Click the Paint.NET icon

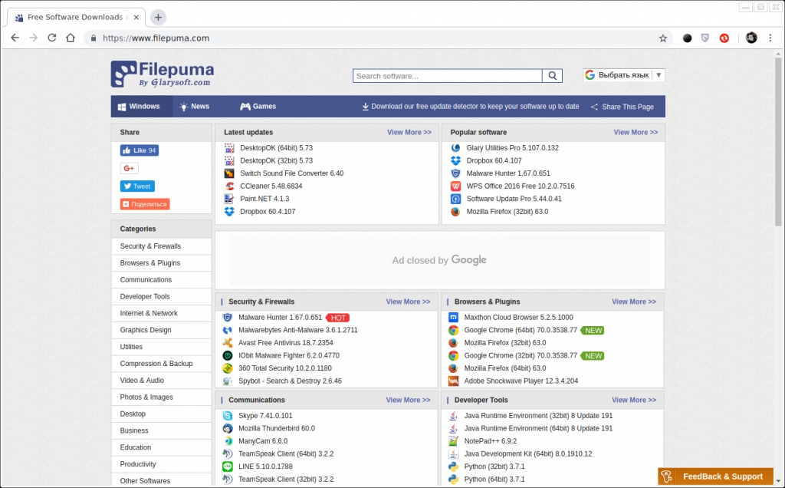tap(228, 199)
